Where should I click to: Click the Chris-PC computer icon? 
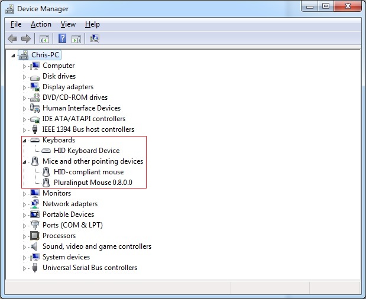point(24,56)
